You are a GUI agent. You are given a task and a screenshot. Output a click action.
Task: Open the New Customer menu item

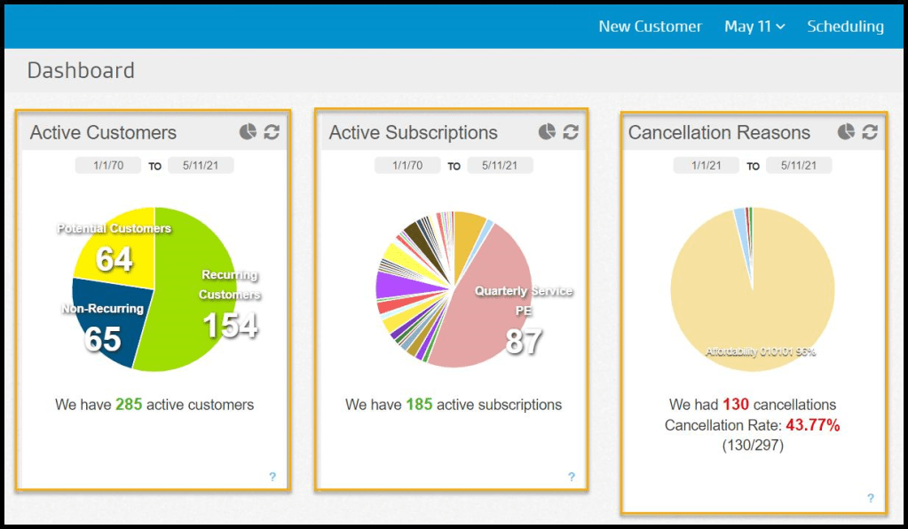[650, 27]
